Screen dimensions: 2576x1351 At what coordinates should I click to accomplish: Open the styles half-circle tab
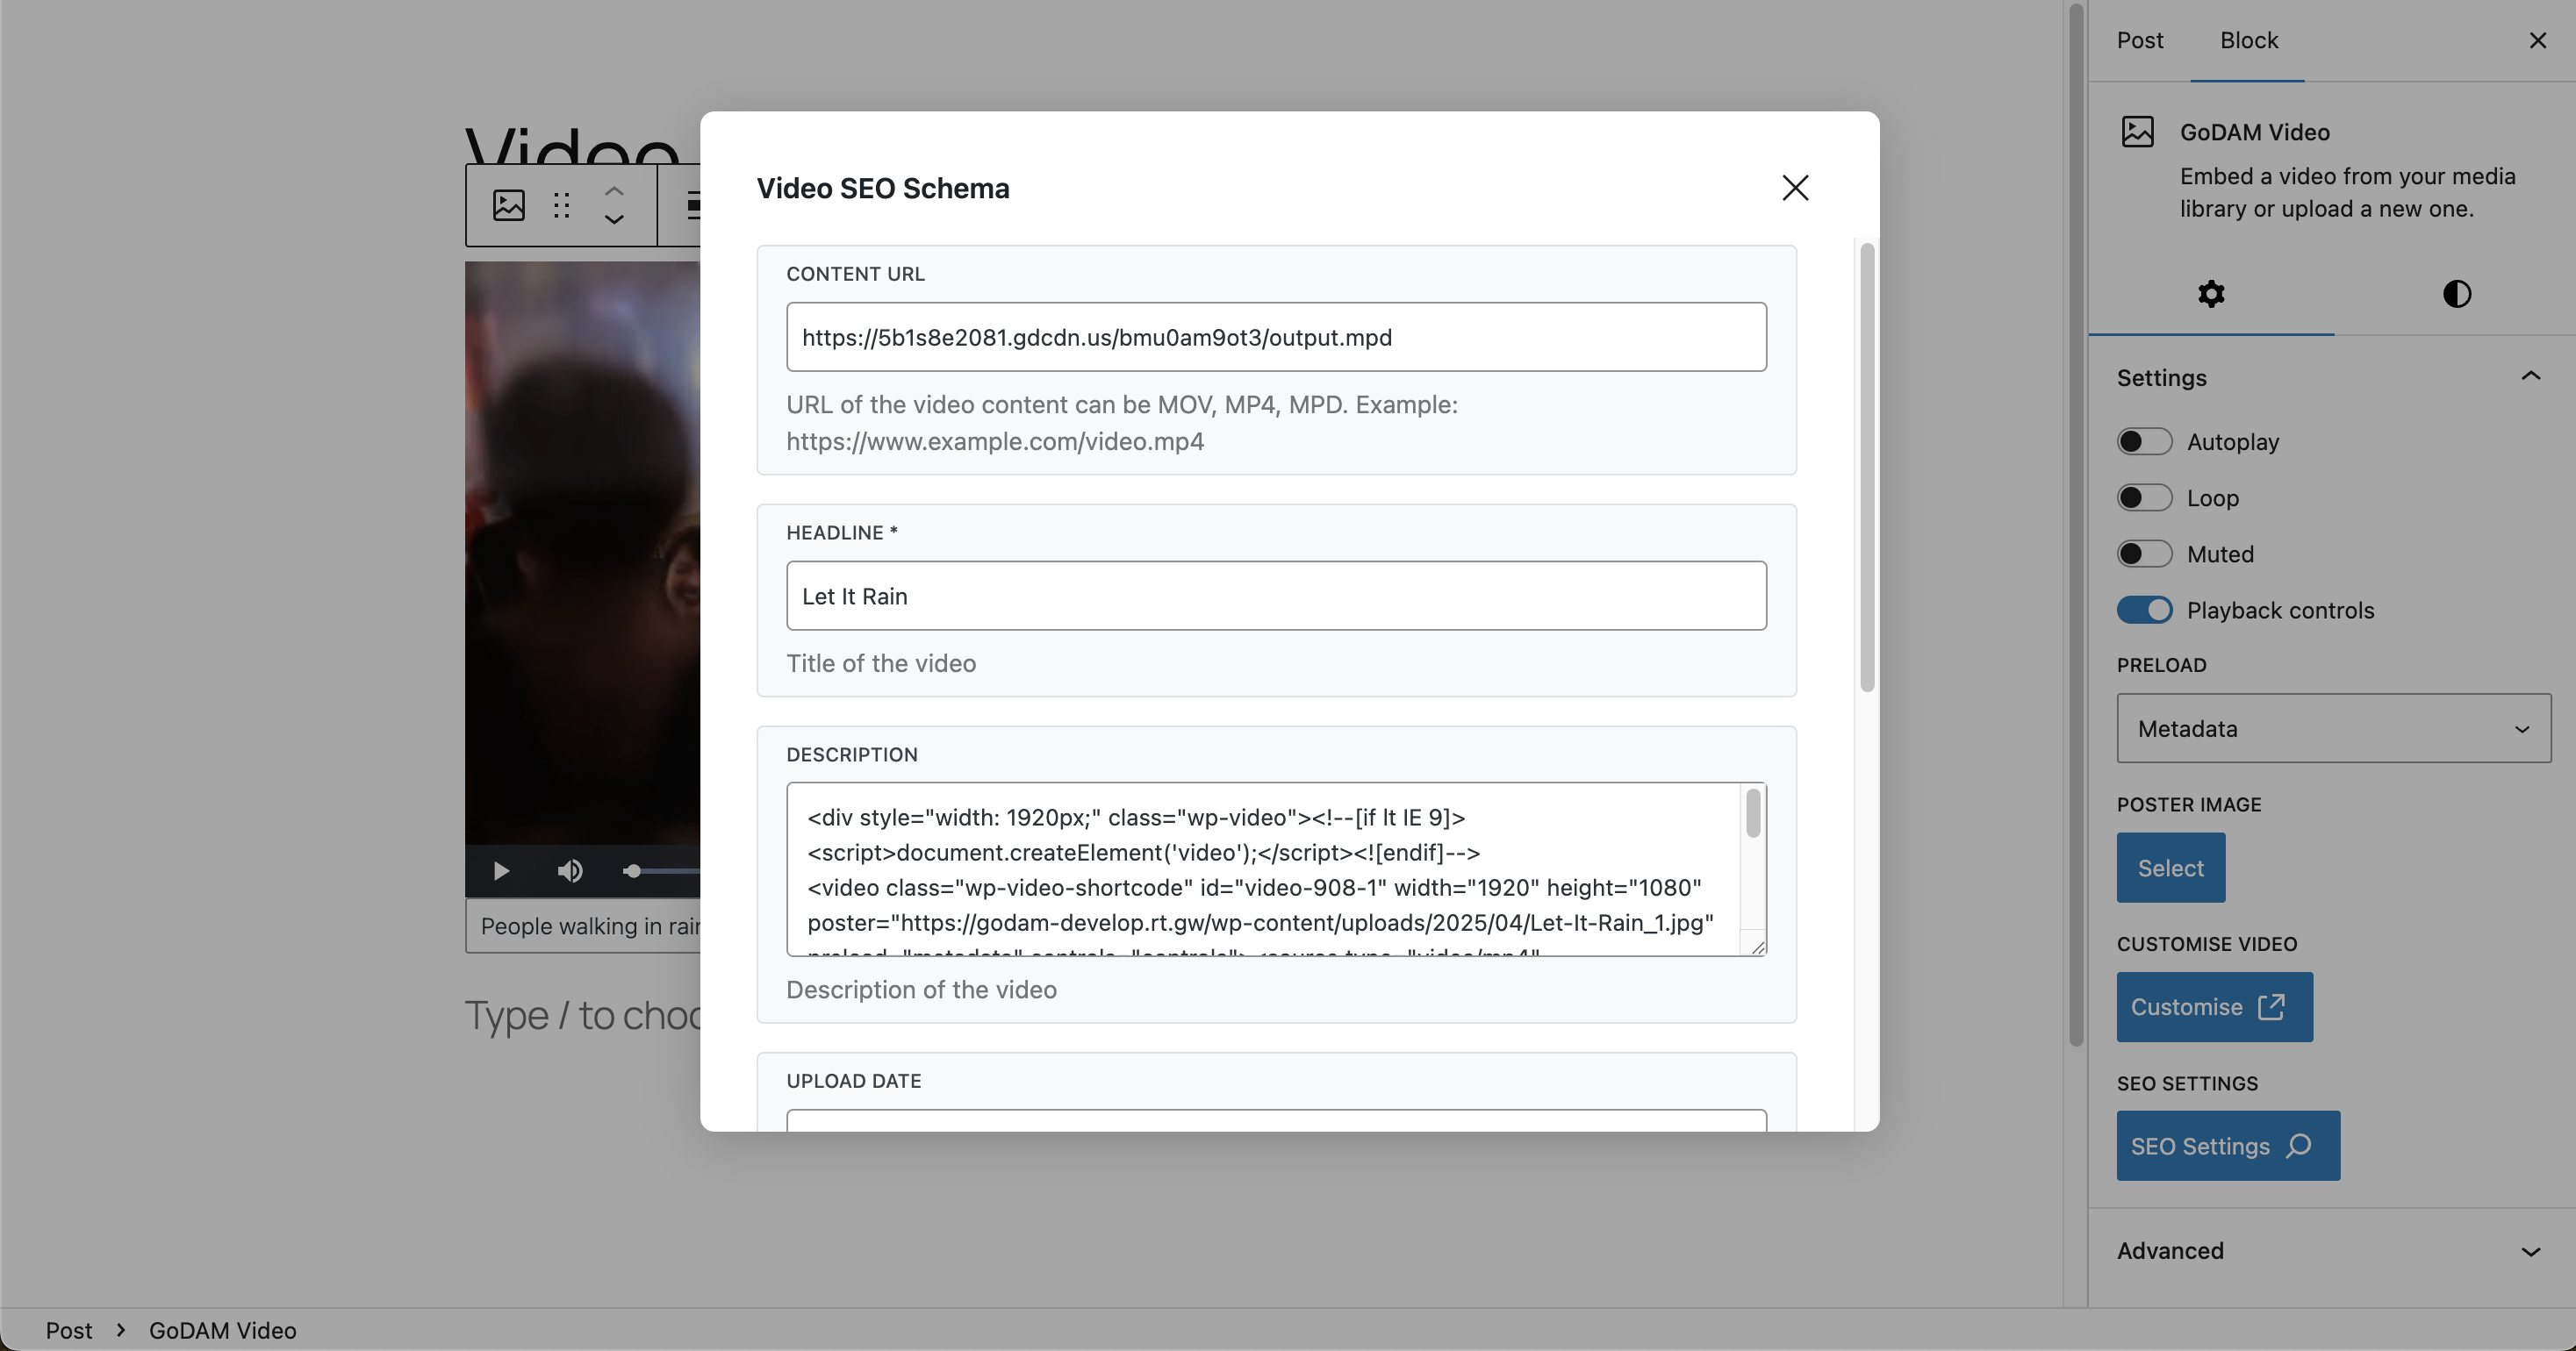coord(2456,294)
